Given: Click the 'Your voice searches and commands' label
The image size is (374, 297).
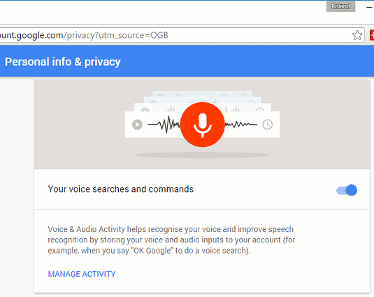Looking at the screenshot, I should pyautogui.click(x=120, y=189).
